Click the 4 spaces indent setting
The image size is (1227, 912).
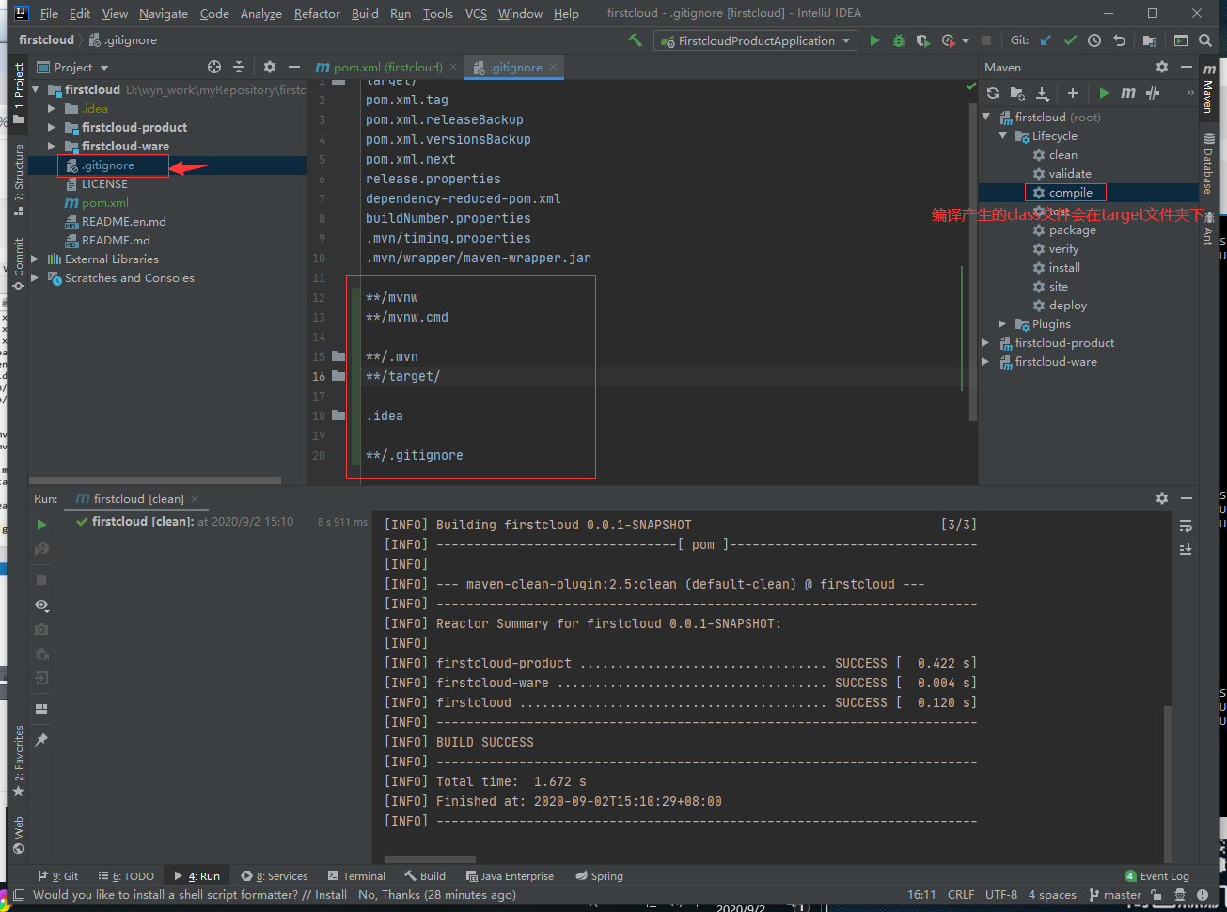(1052, 895)
